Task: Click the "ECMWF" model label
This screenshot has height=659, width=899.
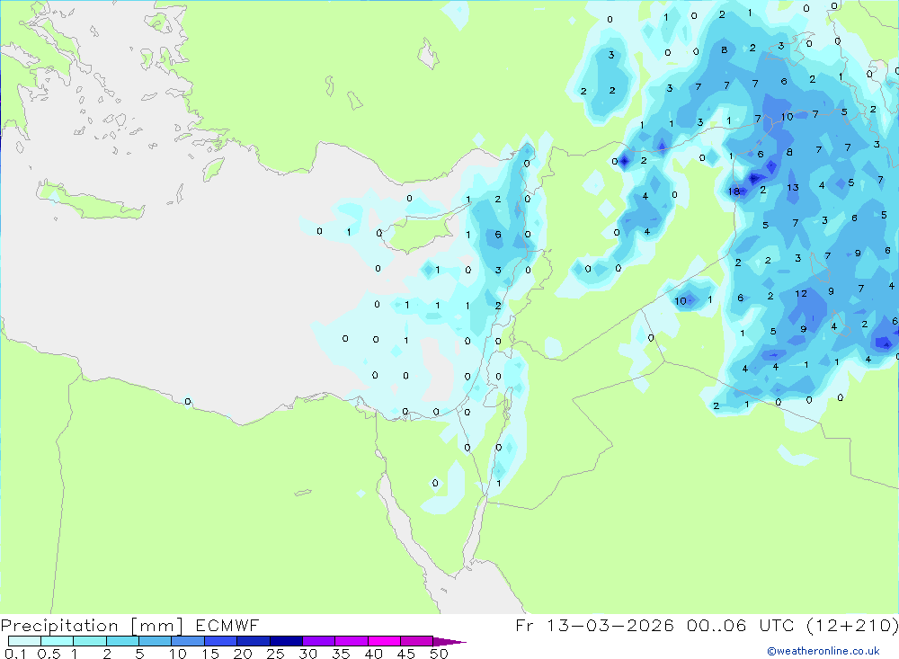Action: 227,625
